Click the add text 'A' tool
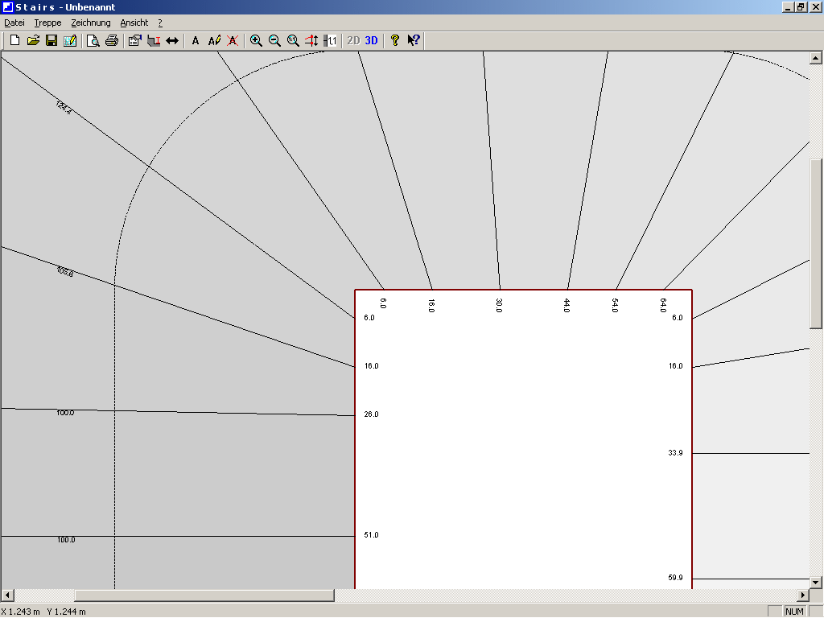Viewport: 824px width, 618px height. tap(196, 40)
